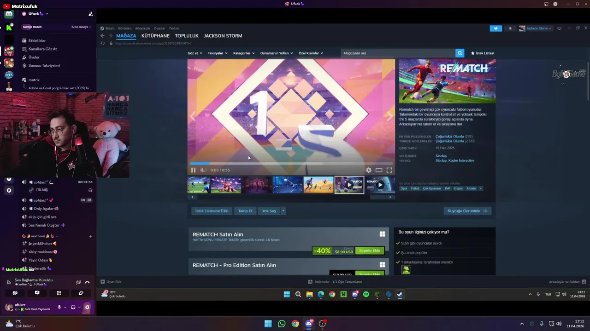Viewport: 590px width, 331px height.
Task: Pause the Rematch trailer video
Action: [193, 170]
